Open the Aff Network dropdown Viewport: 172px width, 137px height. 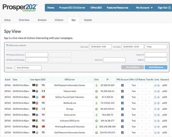(37, 60)
